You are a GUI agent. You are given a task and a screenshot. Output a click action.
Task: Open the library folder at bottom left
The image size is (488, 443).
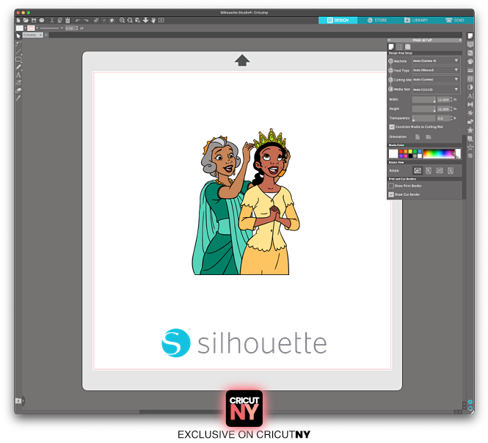tap(18, 400)
